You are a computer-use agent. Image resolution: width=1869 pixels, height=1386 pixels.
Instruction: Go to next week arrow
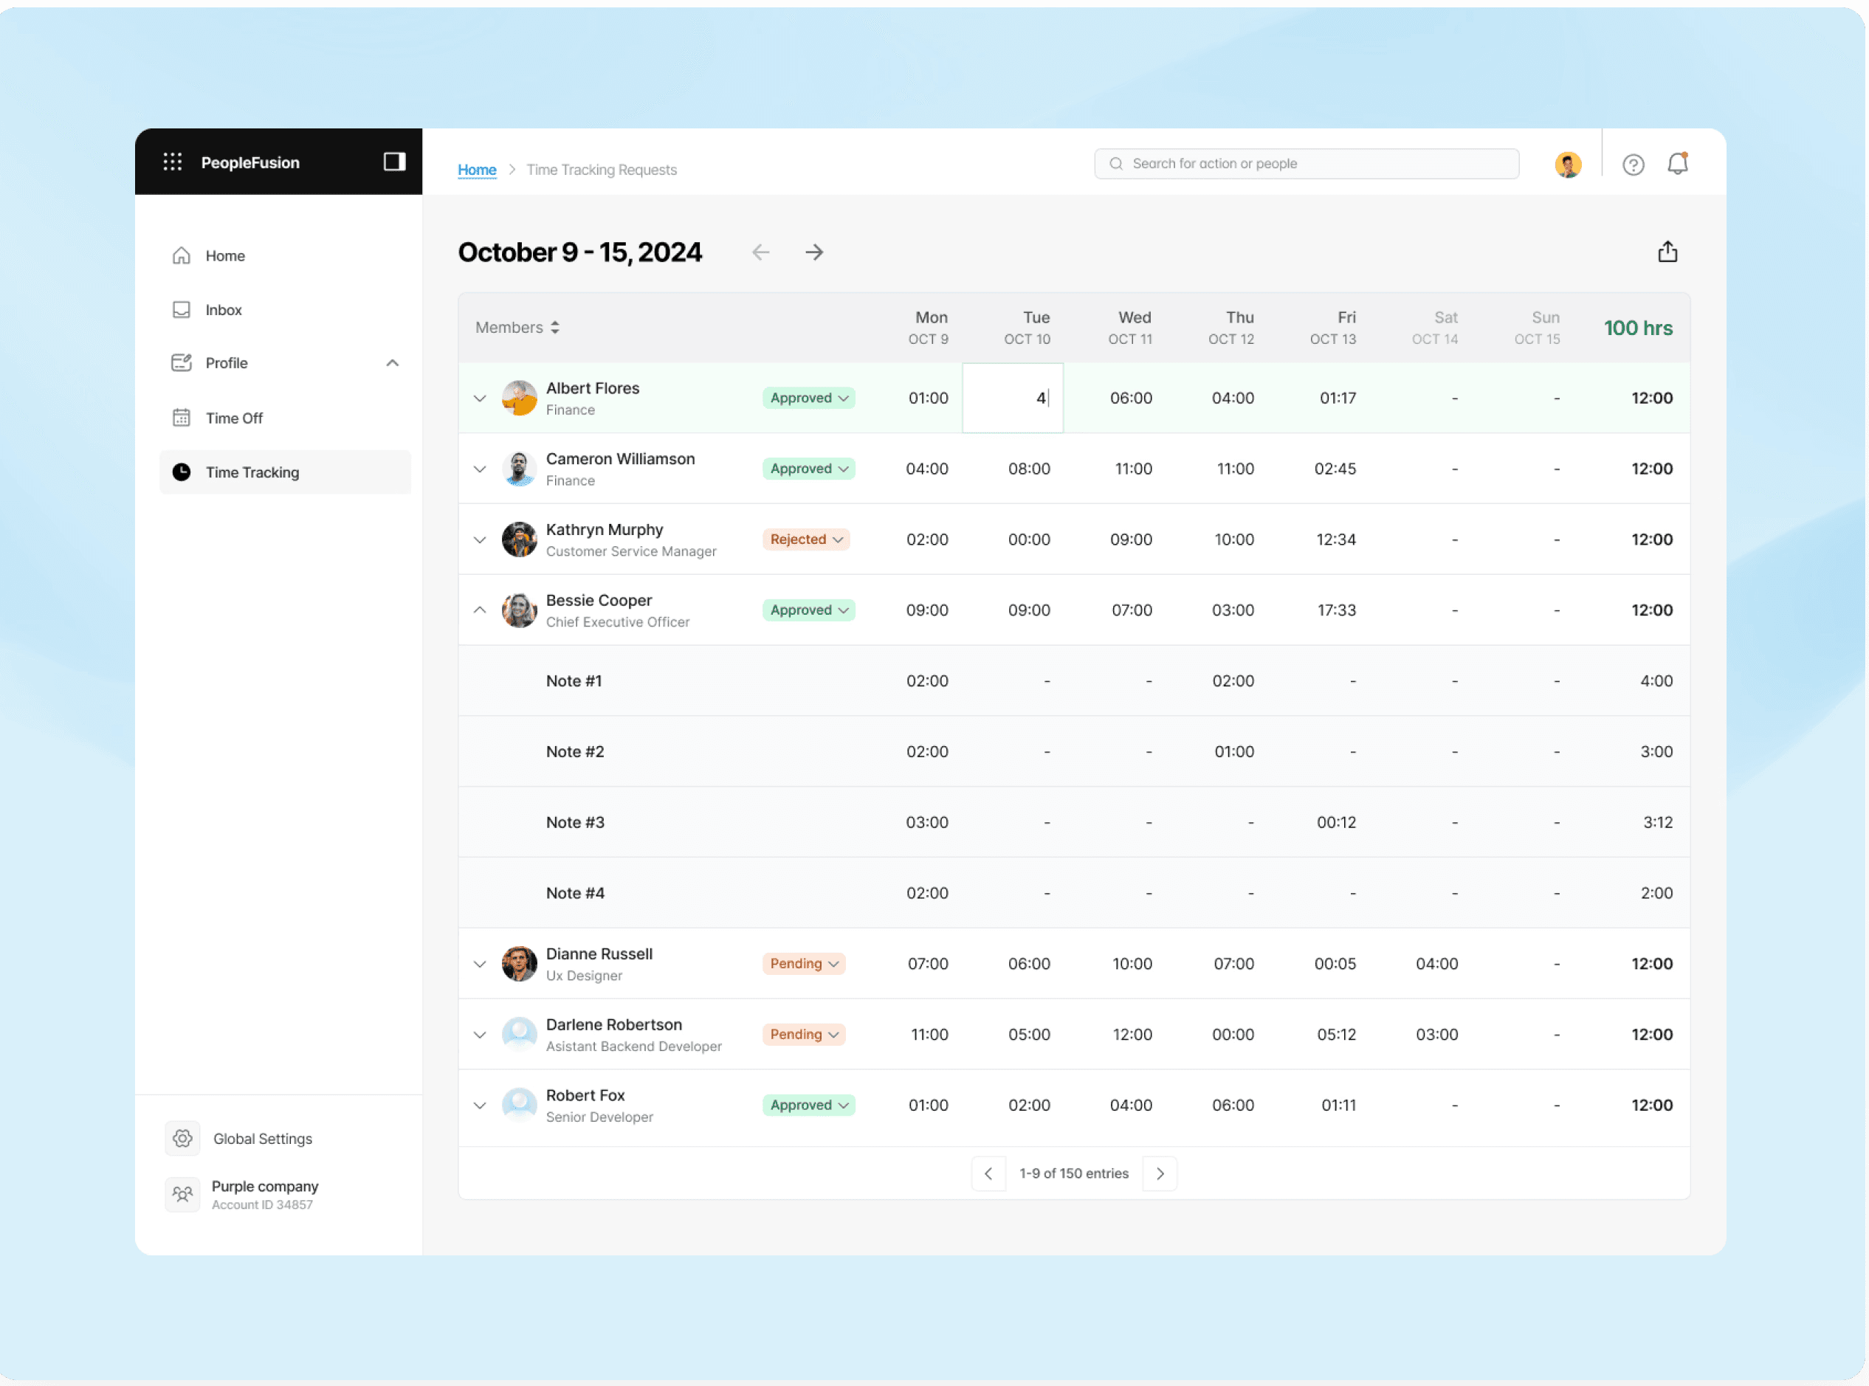click(x=814, y=252)
